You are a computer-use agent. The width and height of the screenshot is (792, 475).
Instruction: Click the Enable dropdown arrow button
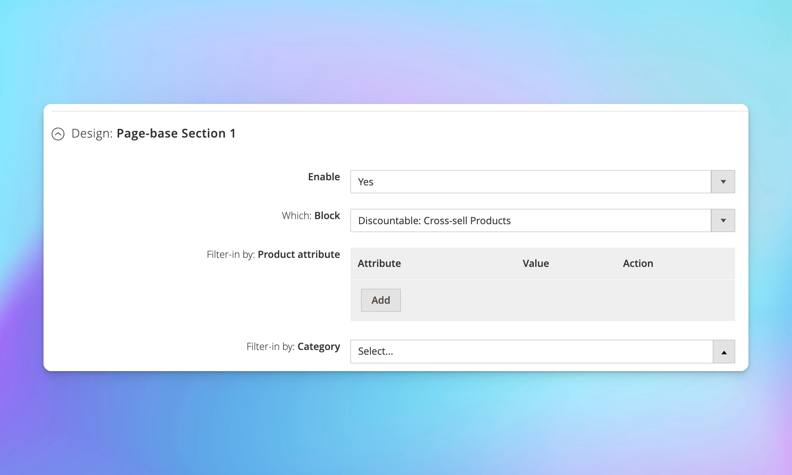723,181
